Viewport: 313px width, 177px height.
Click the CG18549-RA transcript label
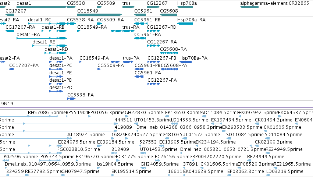pyautogui.click(x=92, y=27)
